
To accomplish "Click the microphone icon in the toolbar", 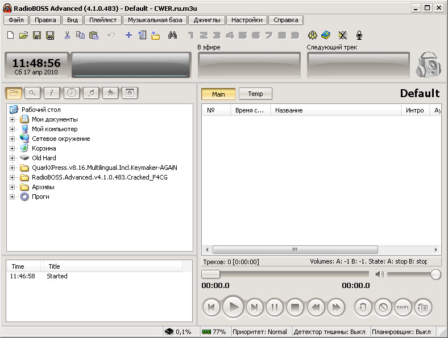I will [359, 35].
